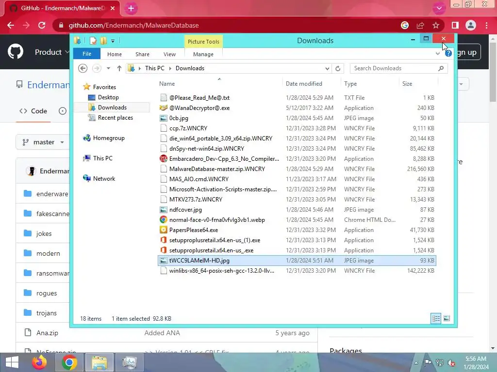Open Chrome tab search dropdown

click(x=439, y=9)
